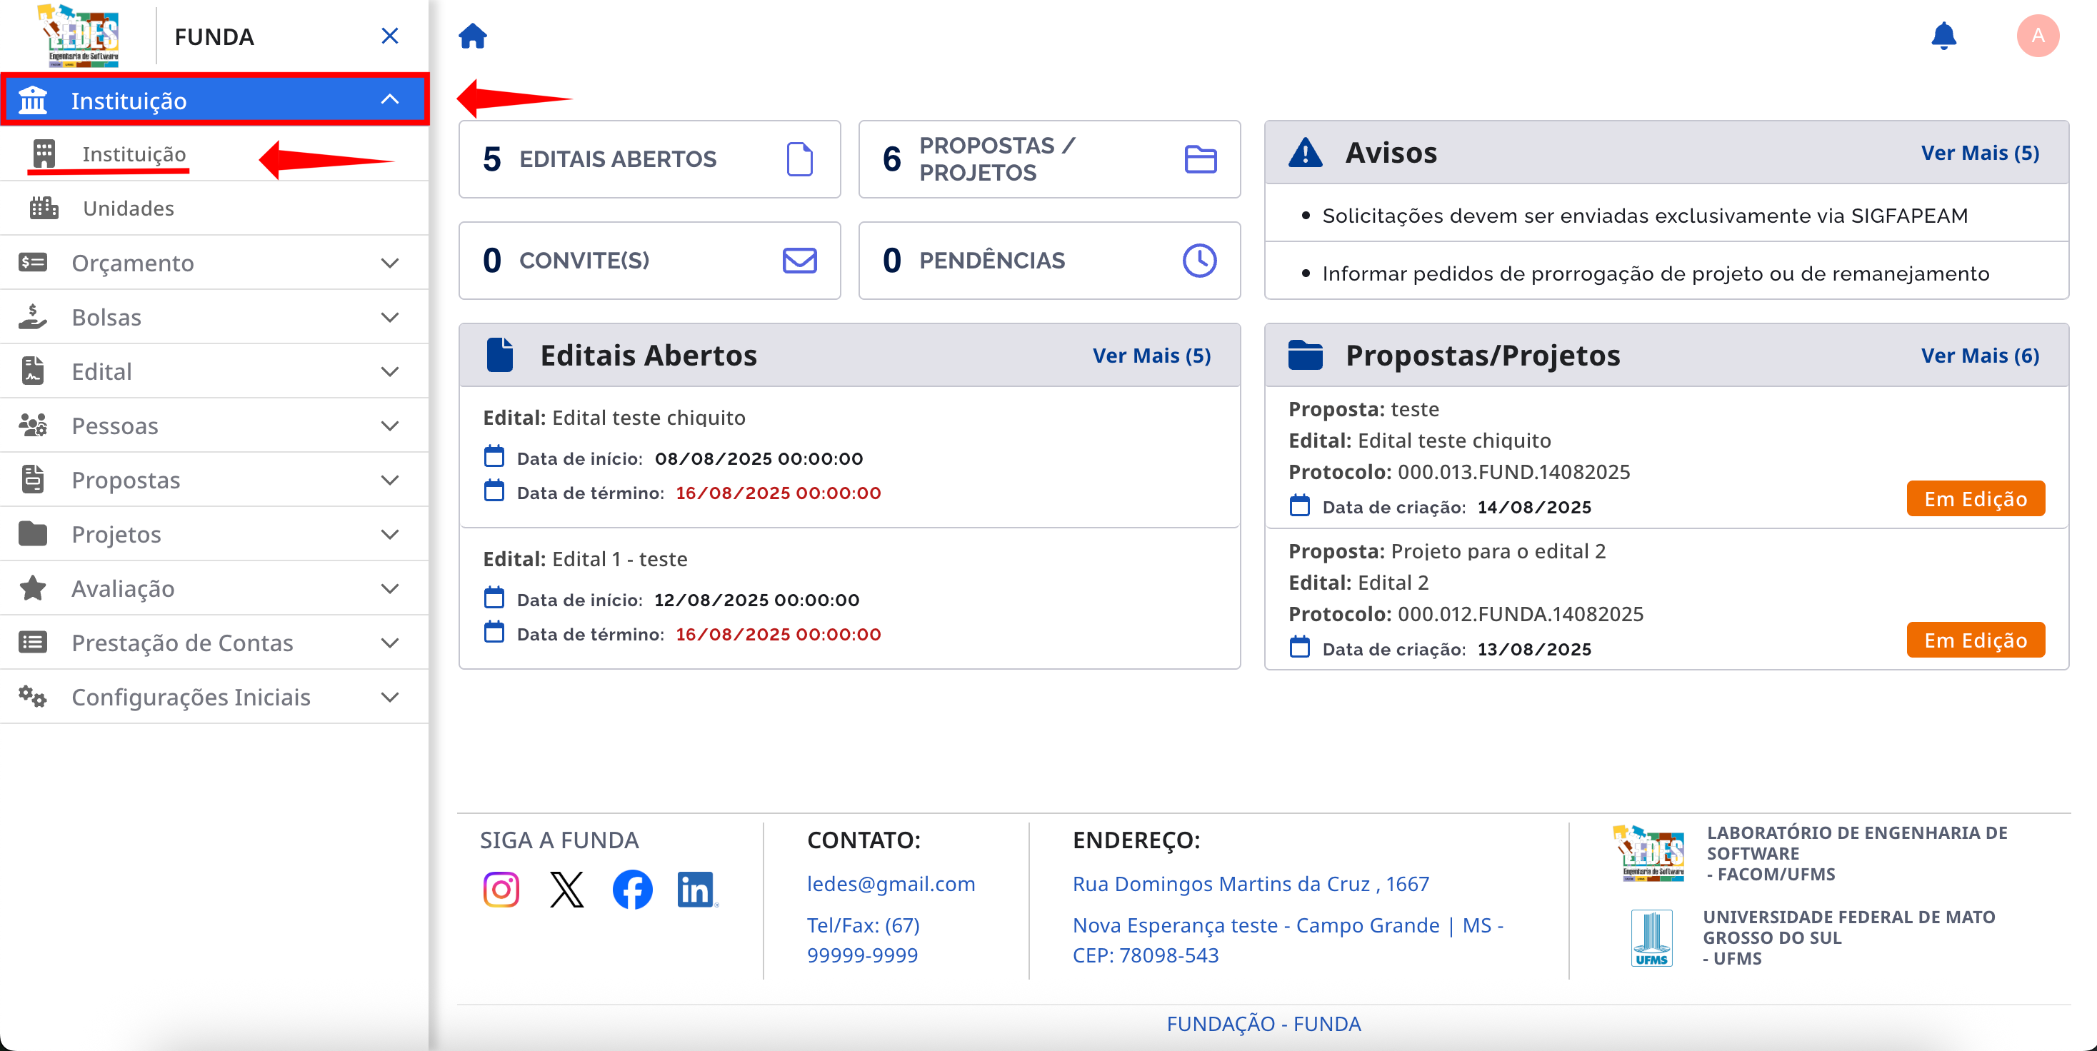Open user avatar menu labeled A
Screen dimensions: 2097x1051
point(2037,36)
